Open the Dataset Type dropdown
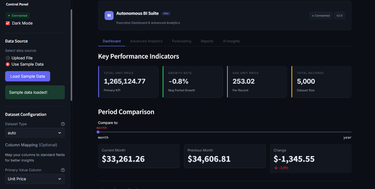The height and width of the screenshot is (189, 375). [35, 133]
